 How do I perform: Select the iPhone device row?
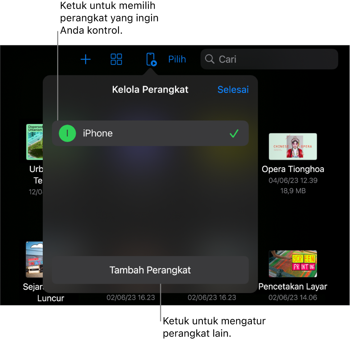(150, 133)
